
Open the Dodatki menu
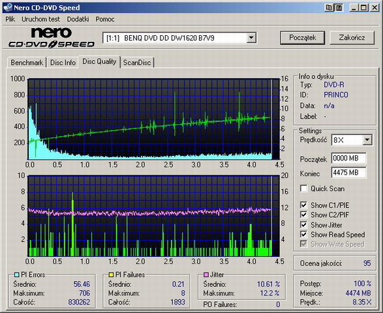click(x=78, y=19)
